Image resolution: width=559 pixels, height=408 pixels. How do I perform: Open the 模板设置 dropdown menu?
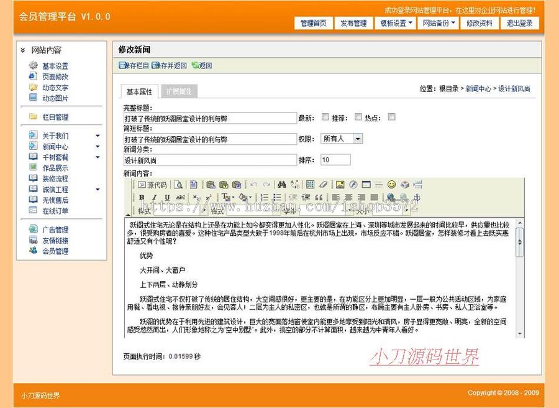pos(396,23)
